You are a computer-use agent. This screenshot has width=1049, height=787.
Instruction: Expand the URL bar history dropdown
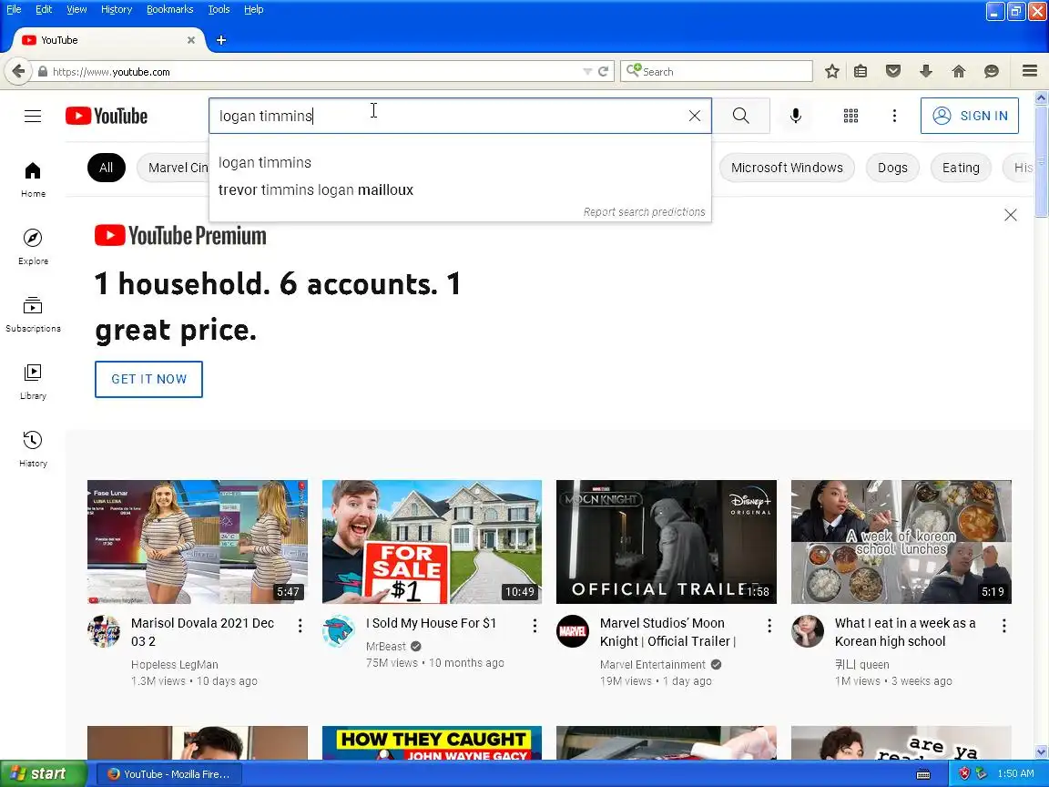(x=586, y=72)
